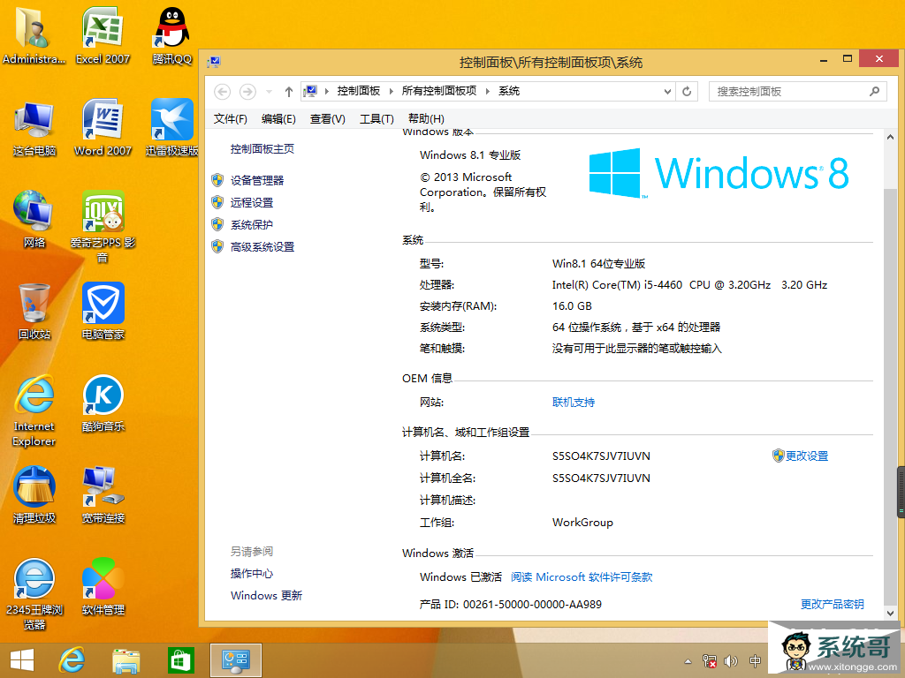Image resolution: width=905 pixels, height=678 pixels.
Task: Open 这台电脑 desktop icon
Action: pyautogui.click(x=34, y=128)
